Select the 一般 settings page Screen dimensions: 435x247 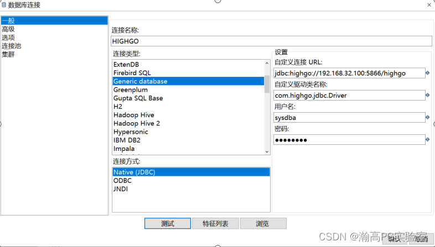coord(54,20)
